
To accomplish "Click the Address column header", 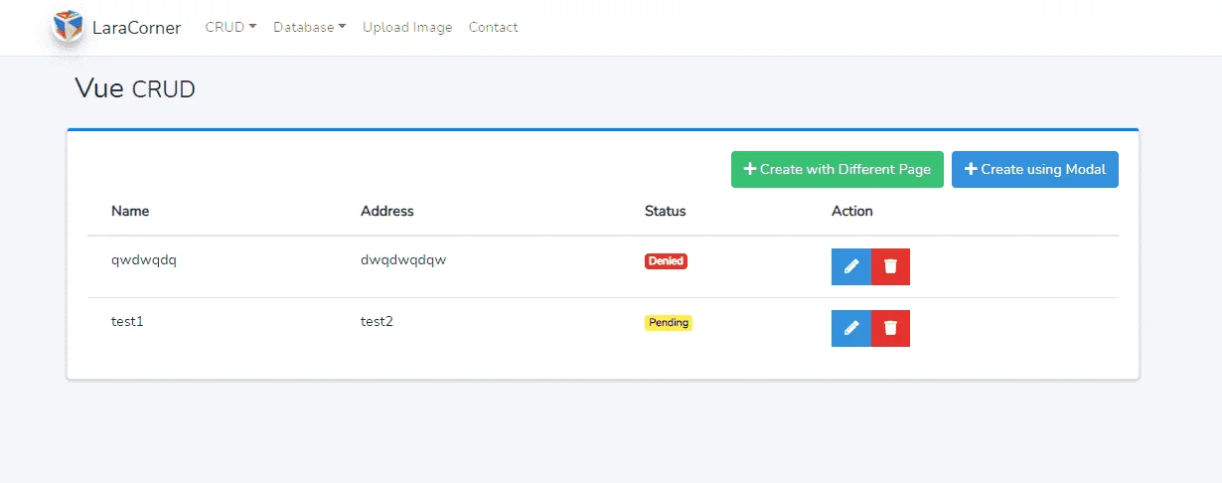I will pyautogui.click(x=387, y=211).
